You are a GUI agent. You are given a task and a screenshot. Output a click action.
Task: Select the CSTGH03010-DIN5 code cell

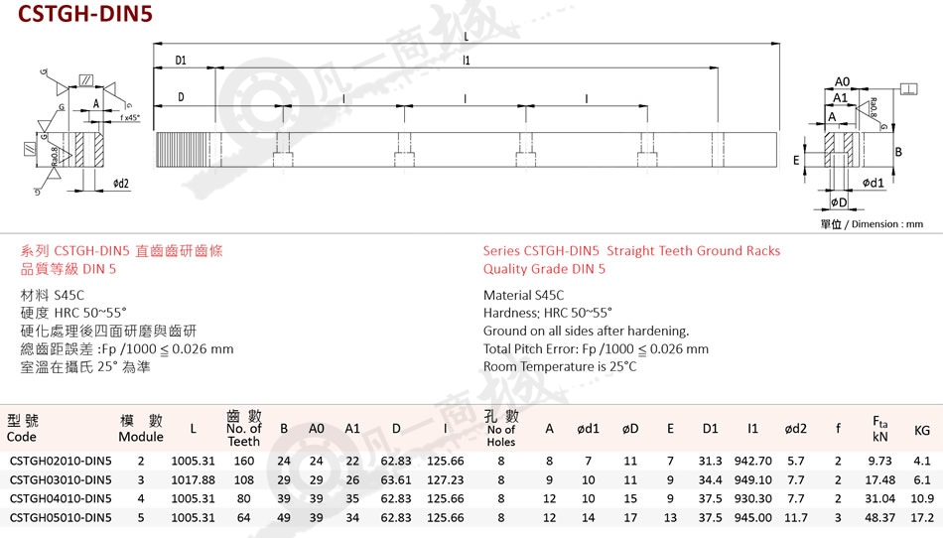tap(61, 480)
